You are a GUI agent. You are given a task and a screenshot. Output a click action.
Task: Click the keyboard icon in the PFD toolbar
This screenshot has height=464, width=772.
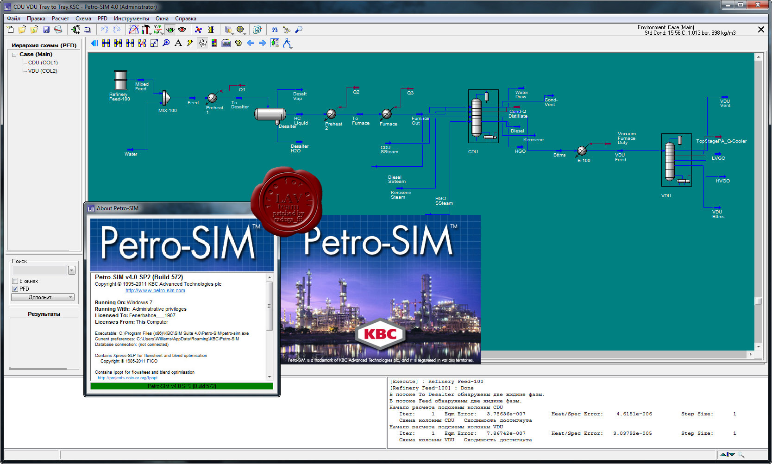(x=226, y=43)
